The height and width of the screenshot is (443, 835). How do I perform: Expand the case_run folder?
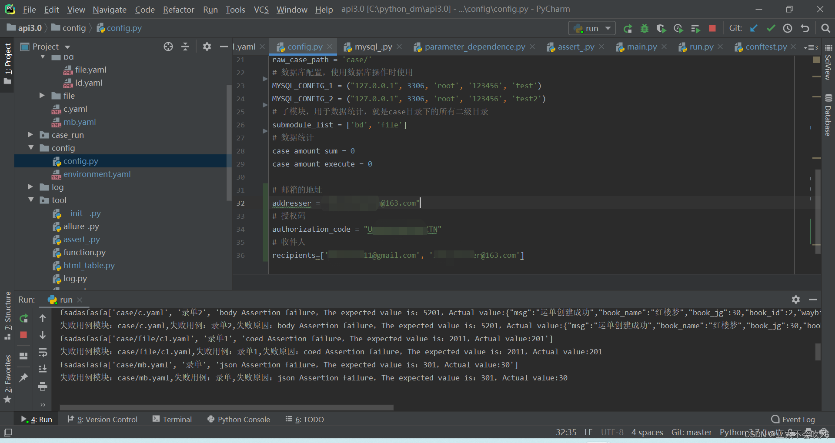coord(30,135)
